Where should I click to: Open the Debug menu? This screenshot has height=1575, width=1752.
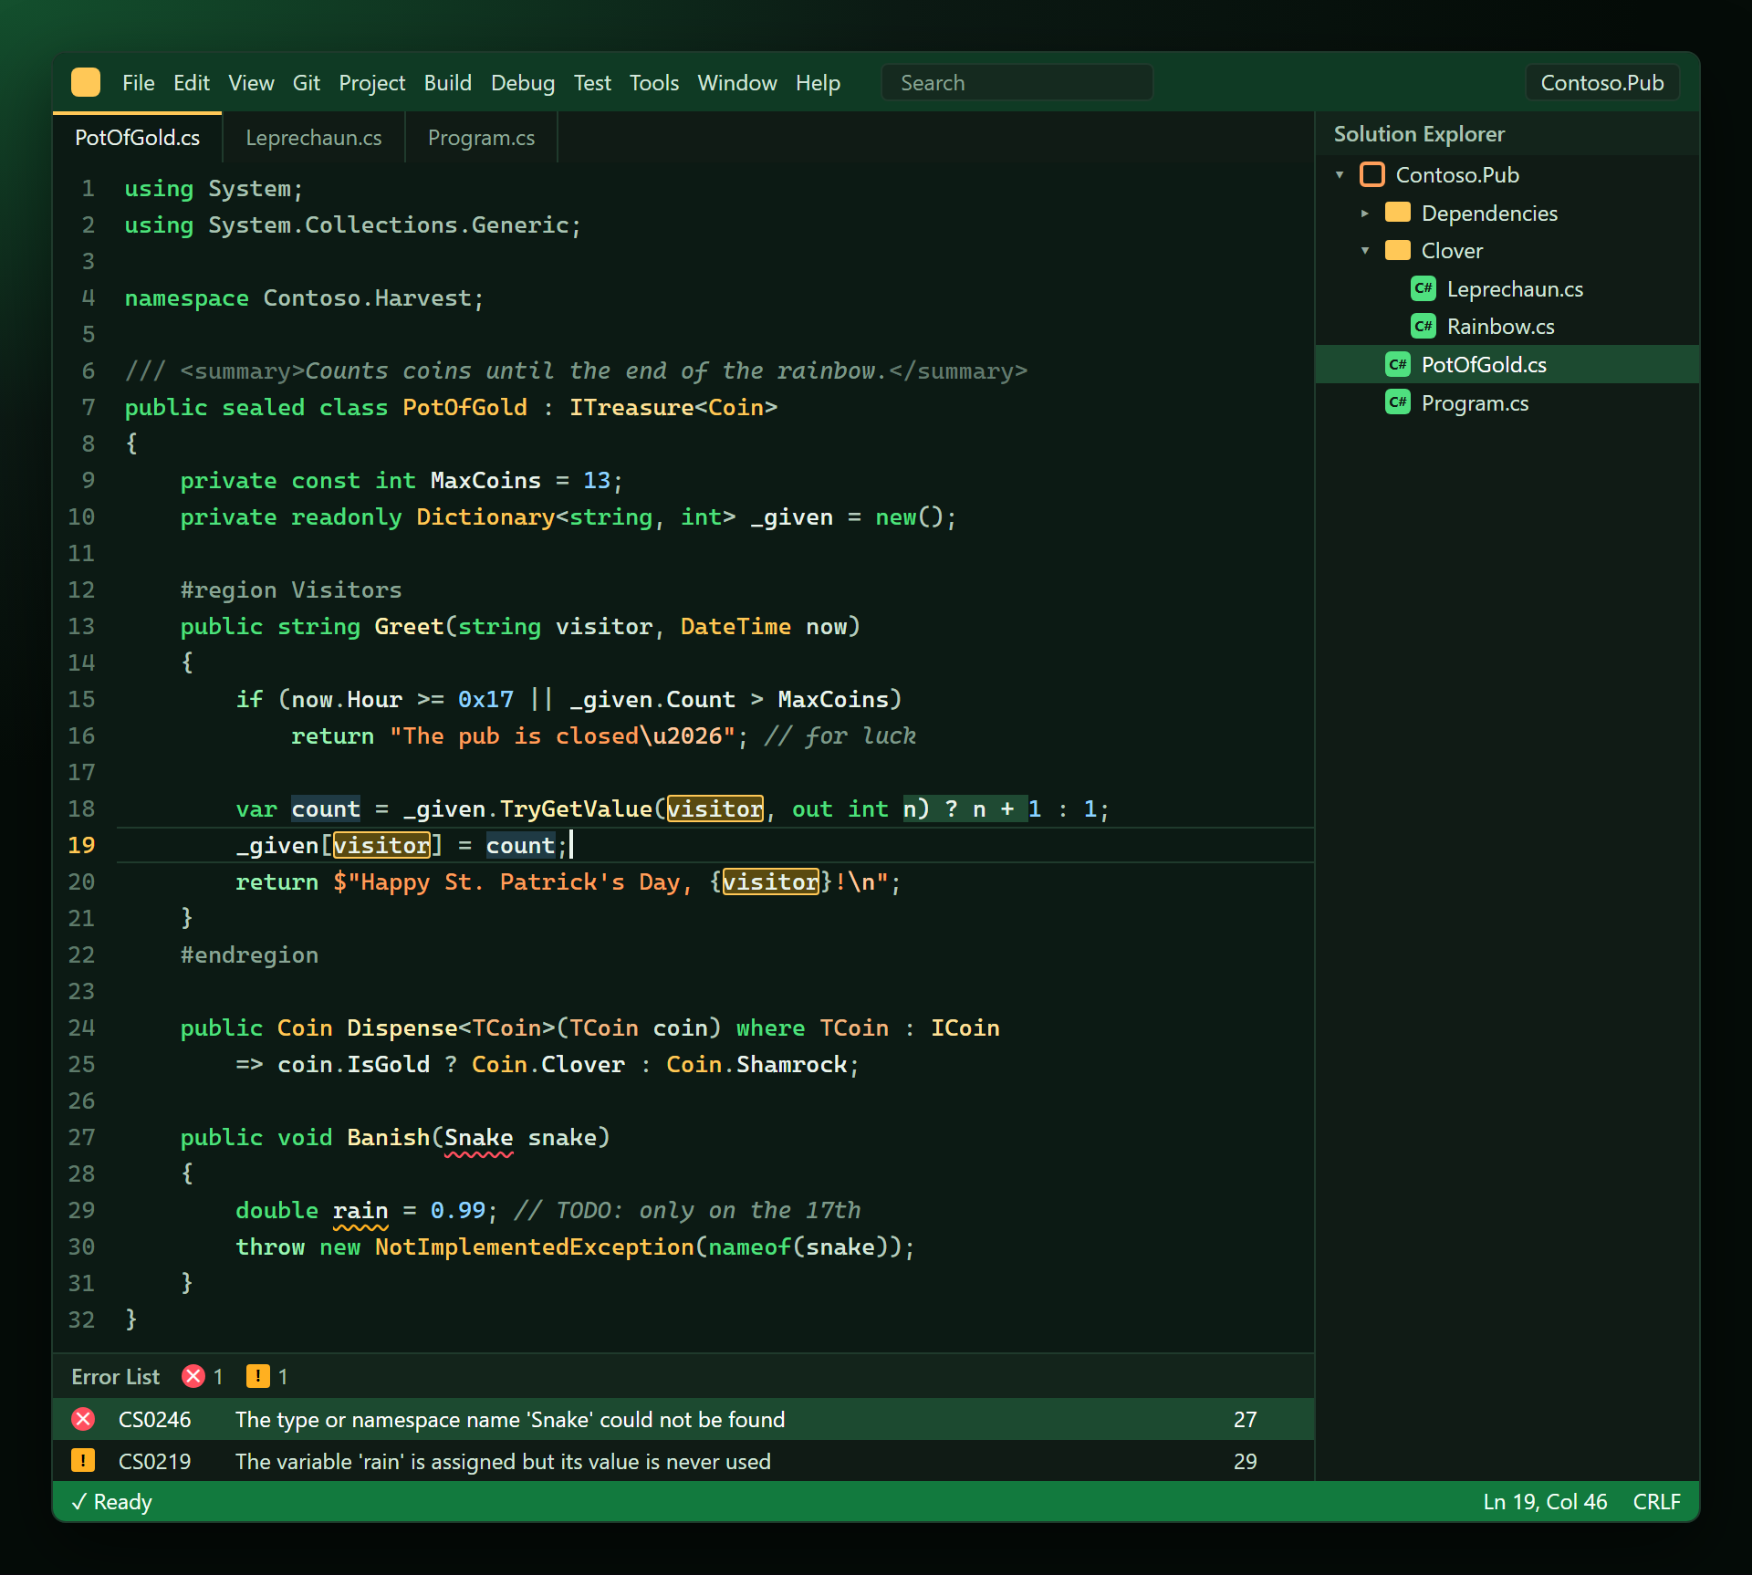(x=523, y=83)
